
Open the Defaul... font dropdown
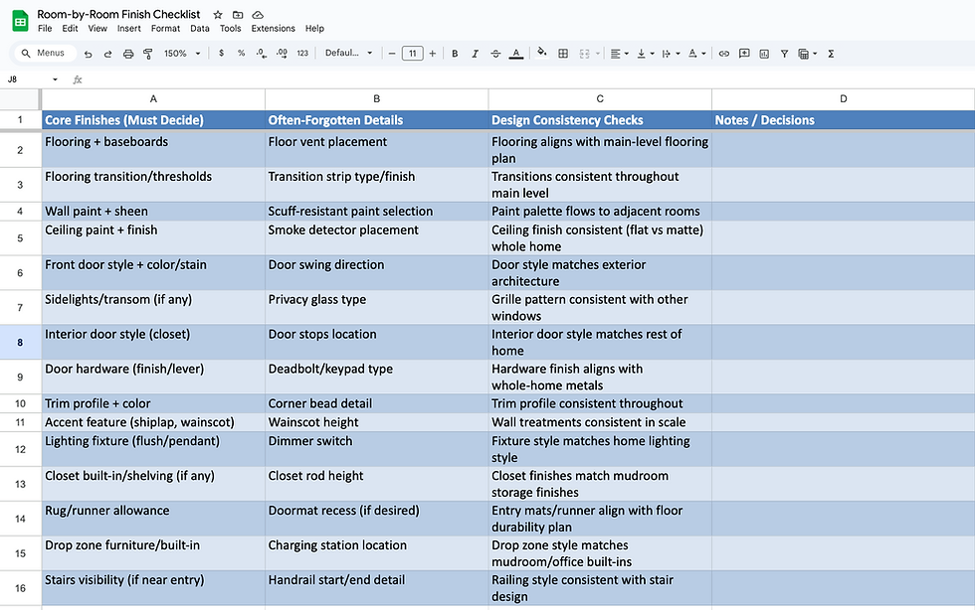pos(348,54)
